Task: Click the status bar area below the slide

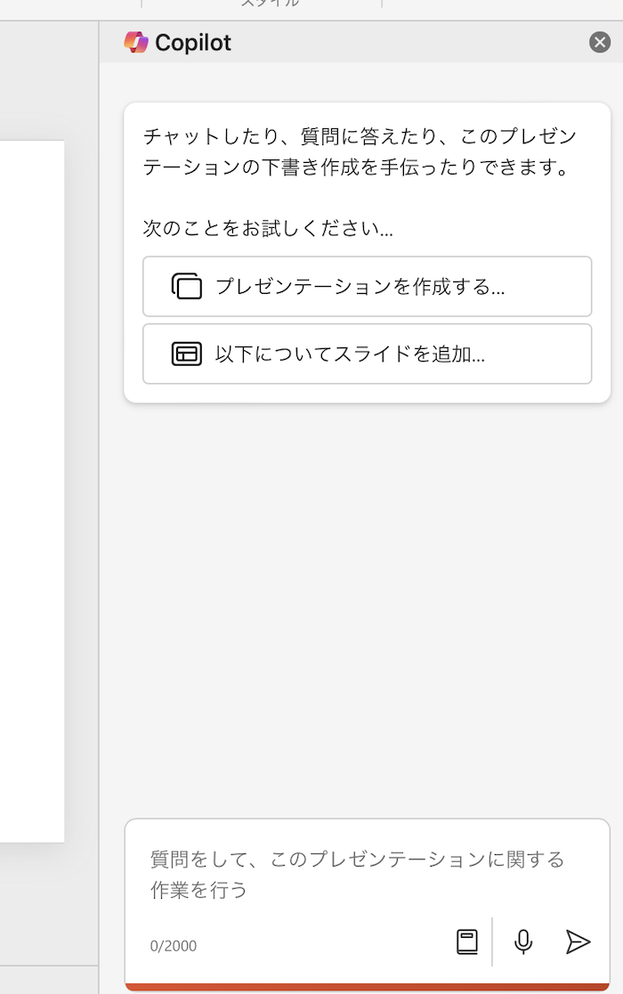Action: pos(49,980)
